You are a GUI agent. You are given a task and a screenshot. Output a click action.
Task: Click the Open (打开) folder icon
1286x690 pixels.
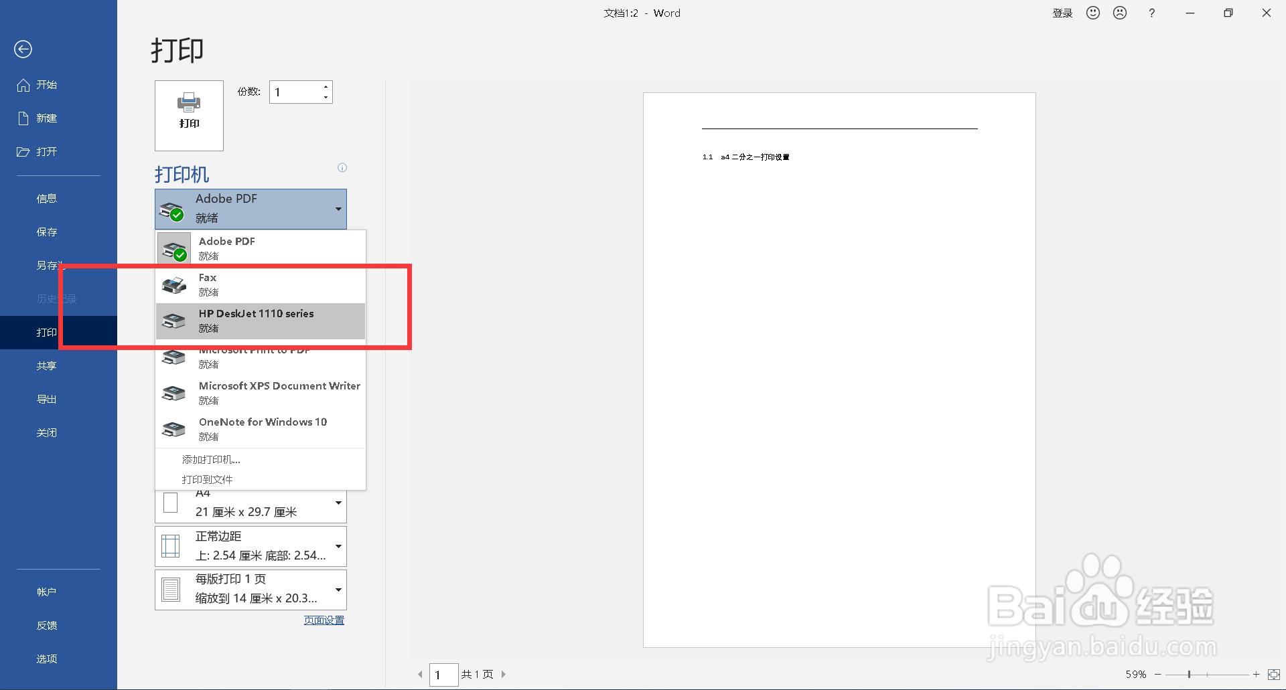tap(23, 152)
